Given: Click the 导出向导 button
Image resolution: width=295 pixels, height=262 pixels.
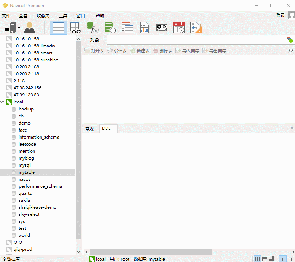Looking at the screenshot, I should pos(214,51).
